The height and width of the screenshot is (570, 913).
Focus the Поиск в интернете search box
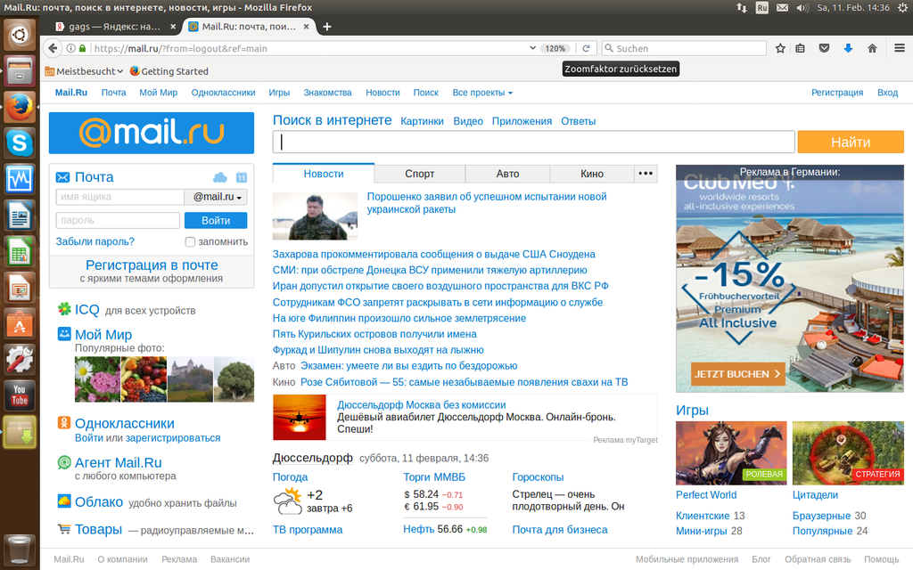pyautogui.click(x=533, y=142)
